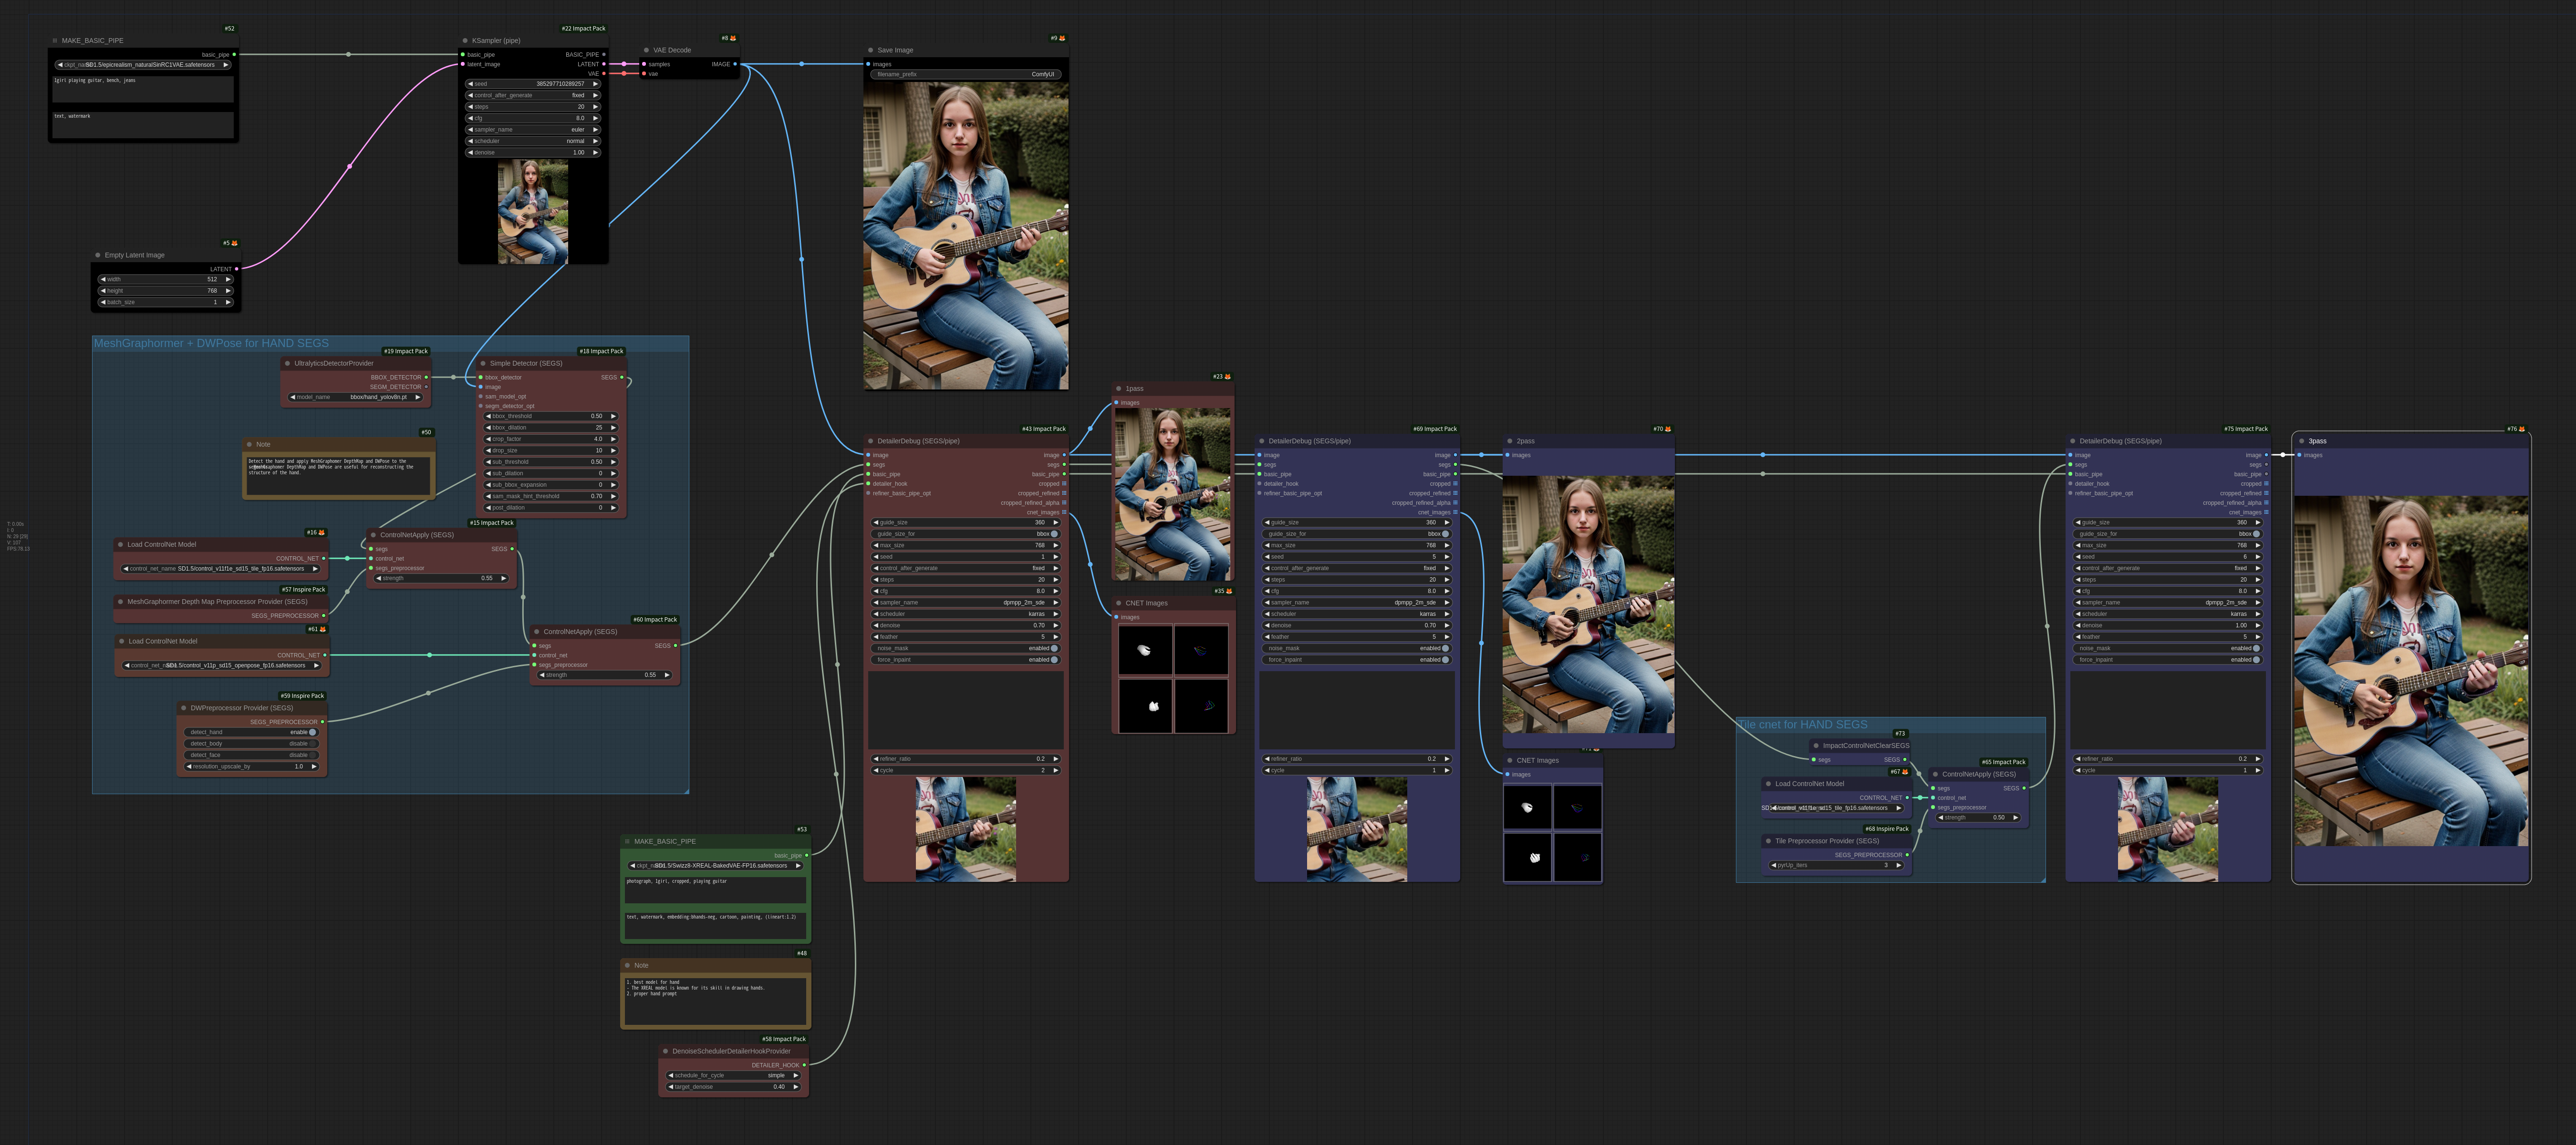Open the hand_yolov8n.pt model_name selector
The image size is (2576, 1145).
(355, 397)
